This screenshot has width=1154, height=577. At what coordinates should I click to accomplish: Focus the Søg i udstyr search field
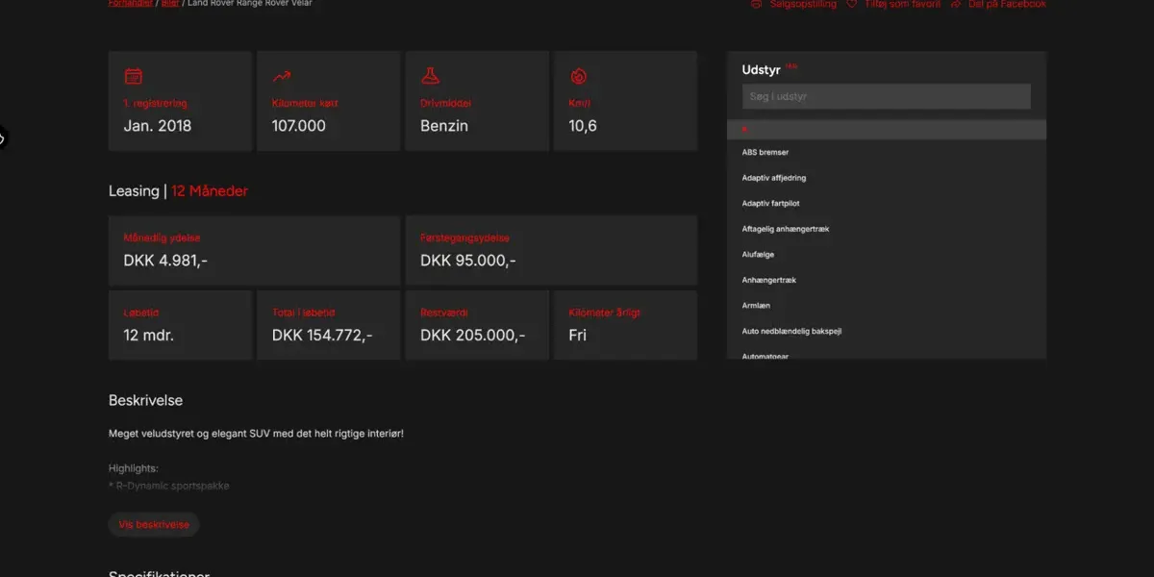(x=886, y=96)
